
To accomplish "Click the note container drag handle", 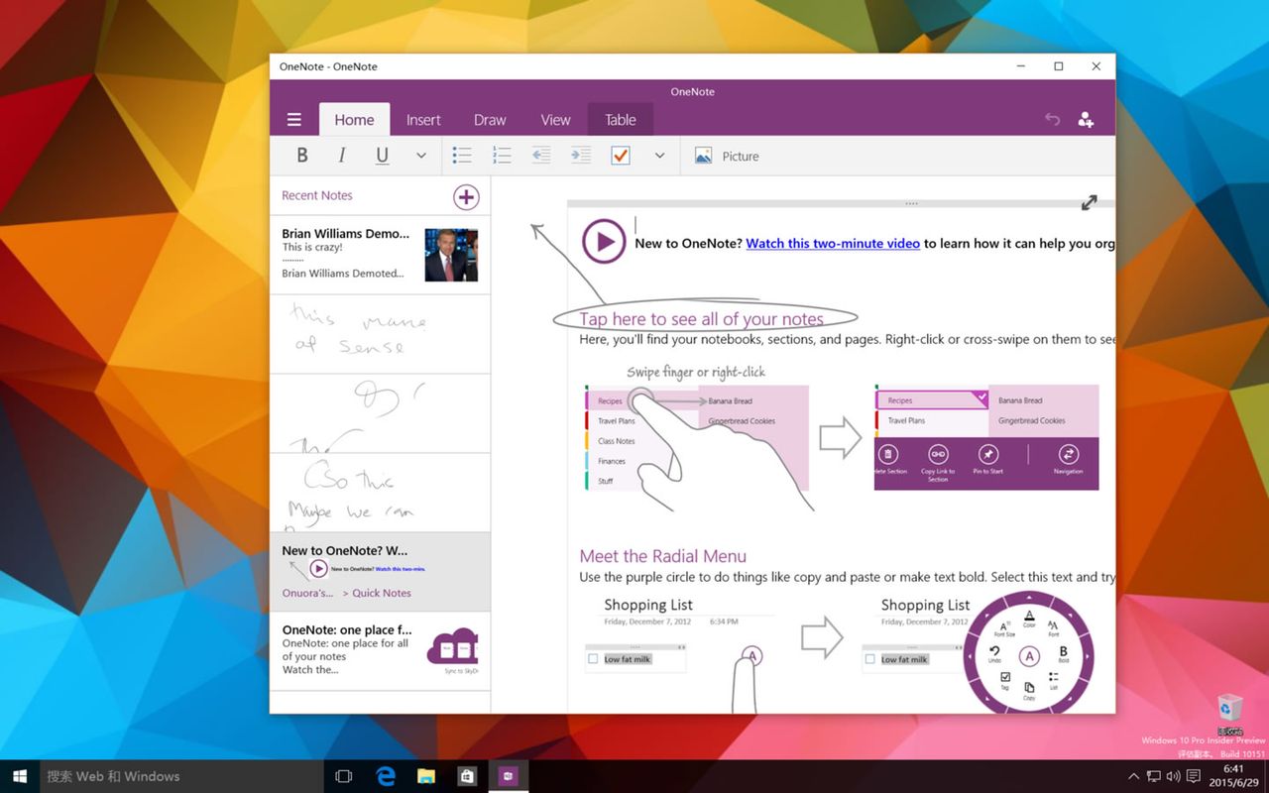I will (x=911, y=203).
